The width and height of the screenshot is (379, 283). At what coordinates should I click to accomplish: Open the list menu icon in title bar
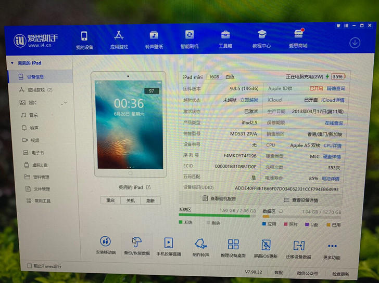346,25
